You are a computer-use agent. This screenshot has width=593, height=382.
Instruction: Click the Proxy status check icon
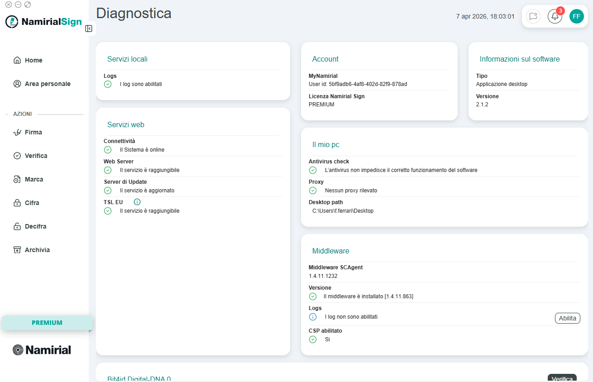[x=313, y=191]
